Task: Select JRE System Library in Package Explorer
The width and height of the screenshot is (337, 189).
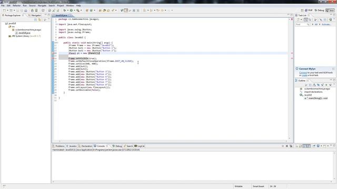Action: 25,36
